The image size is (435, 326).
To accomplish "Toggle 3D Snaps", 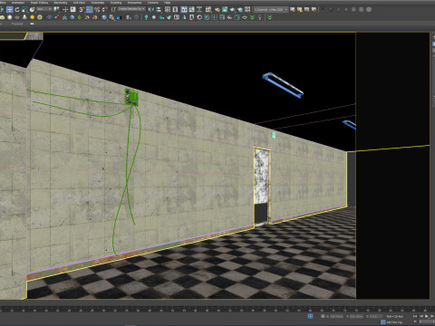I will click(x=82, y=10).
